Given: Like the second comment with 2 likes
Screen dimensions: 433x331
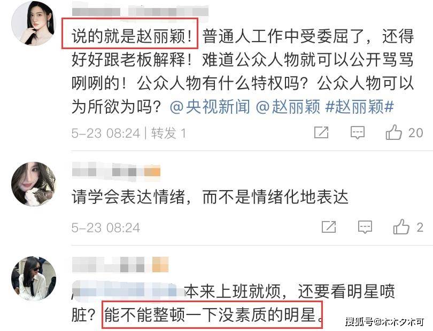Looking at the screenshot, I should click(x=401, y=227).
